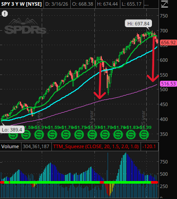Click the red 656.92 last price tag
177x199 pixels.
point(168,43)
